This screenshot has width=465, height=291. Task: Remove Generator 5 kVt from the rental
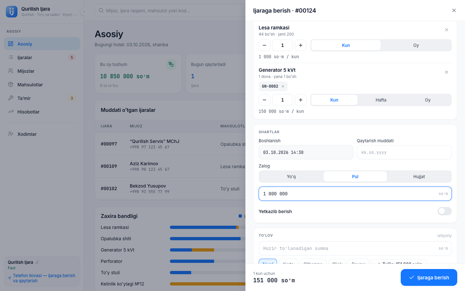(x=447, y=72)
